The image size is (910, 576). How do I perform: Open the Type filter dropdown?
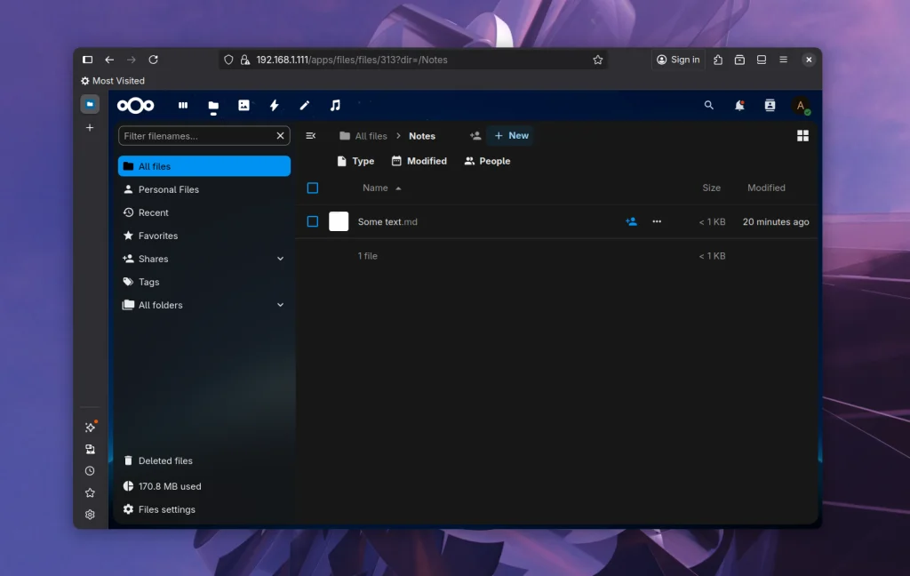(x=355, y=161)
